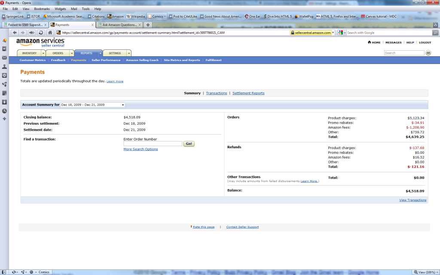Open the Bookmarks panel in the sidebar
This screenshot has height=275, width=440.
coord(4,49)
